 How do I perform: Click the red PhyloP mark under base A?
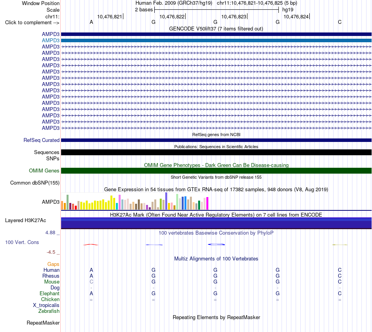click(90, 244)
